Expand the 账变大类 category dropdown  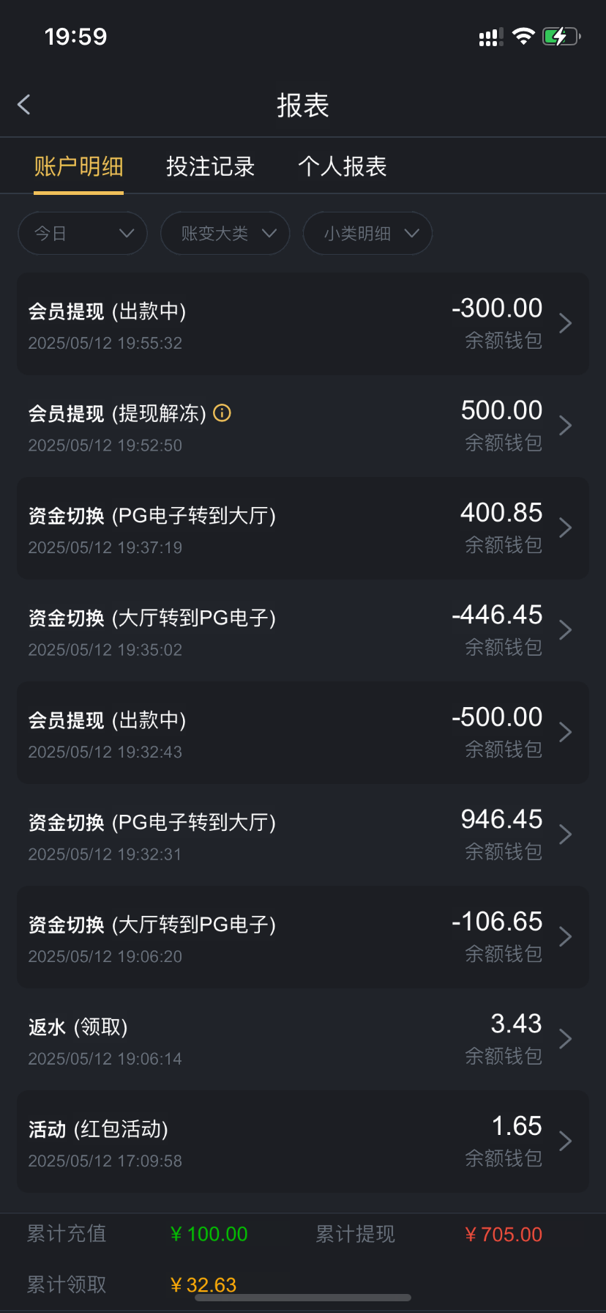click(x=225, y=234)
